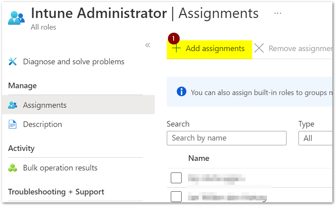Sort by the Name column header
The image size is (336, 206).
click(x=199, y=158)
